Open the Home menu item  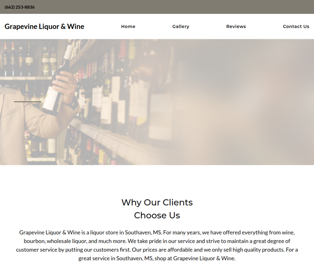[x=128, y=26]
